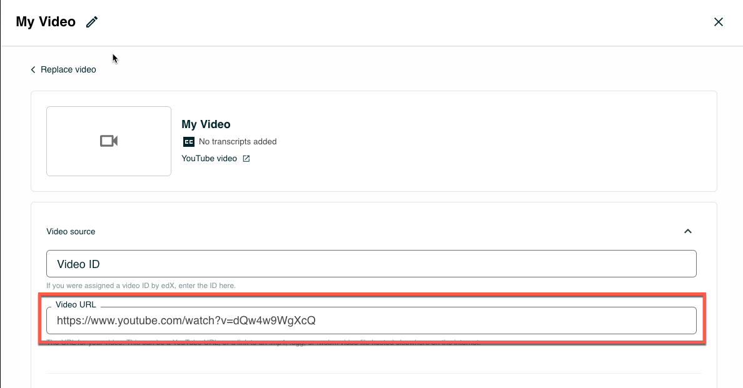Select the My Video title in the card

click(206, 124)
